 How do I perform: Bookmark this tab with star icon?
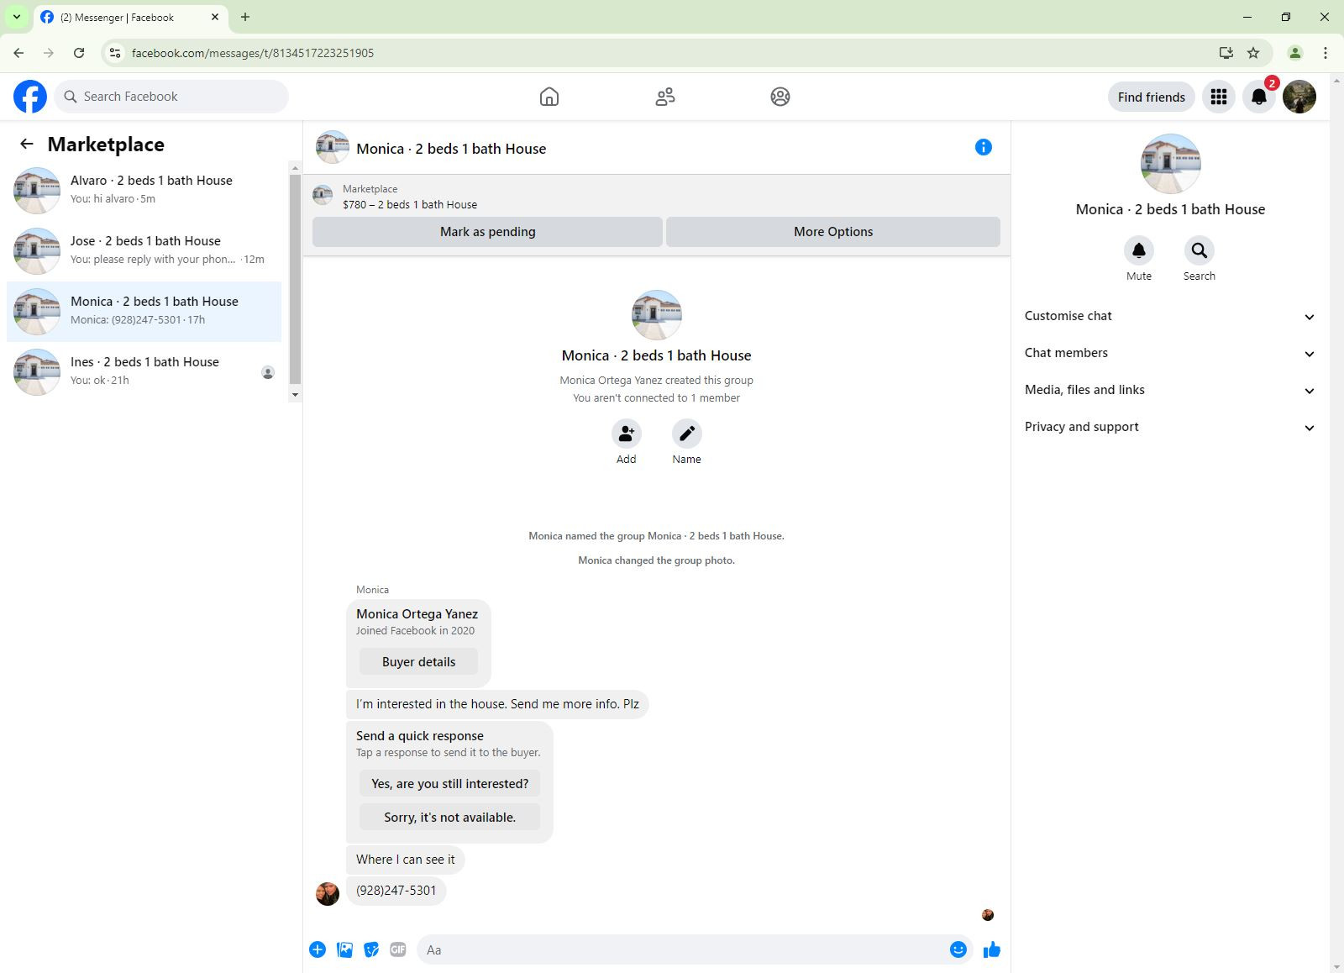pos(1253,53)
